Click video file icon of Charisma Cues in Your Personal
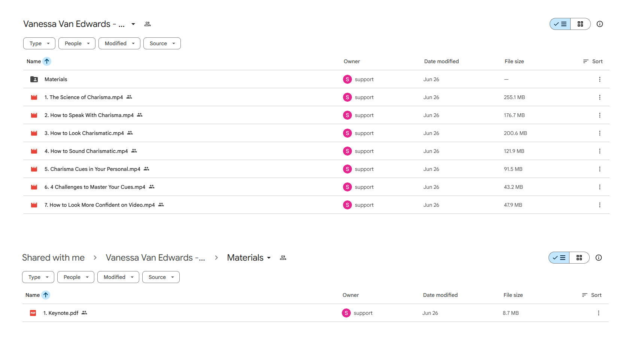Image resolution: width=635 pixels, height=341 pixels. pos(34,169)
